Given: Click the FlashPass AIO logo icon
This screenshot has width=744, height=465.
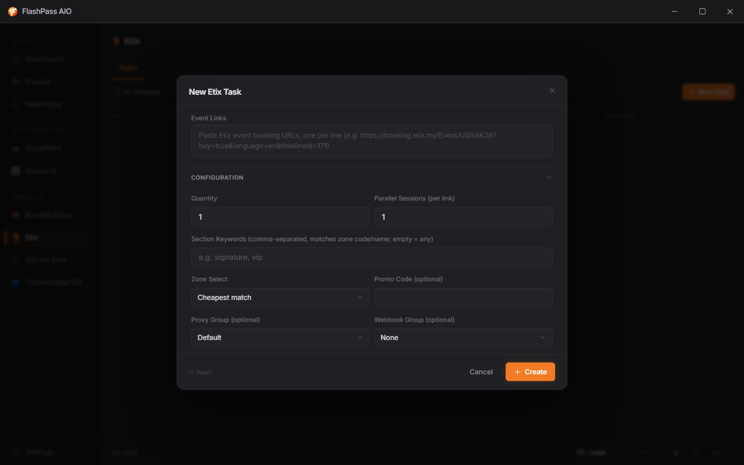Looking at the screenshot, I should pos(13,12).
